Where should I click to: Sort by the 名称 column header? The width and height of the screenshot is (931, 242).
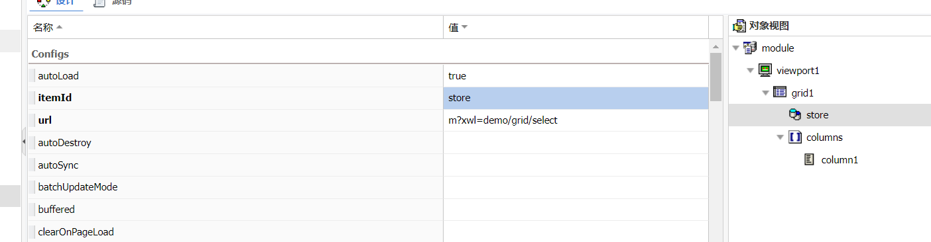(x=235, y=27)
